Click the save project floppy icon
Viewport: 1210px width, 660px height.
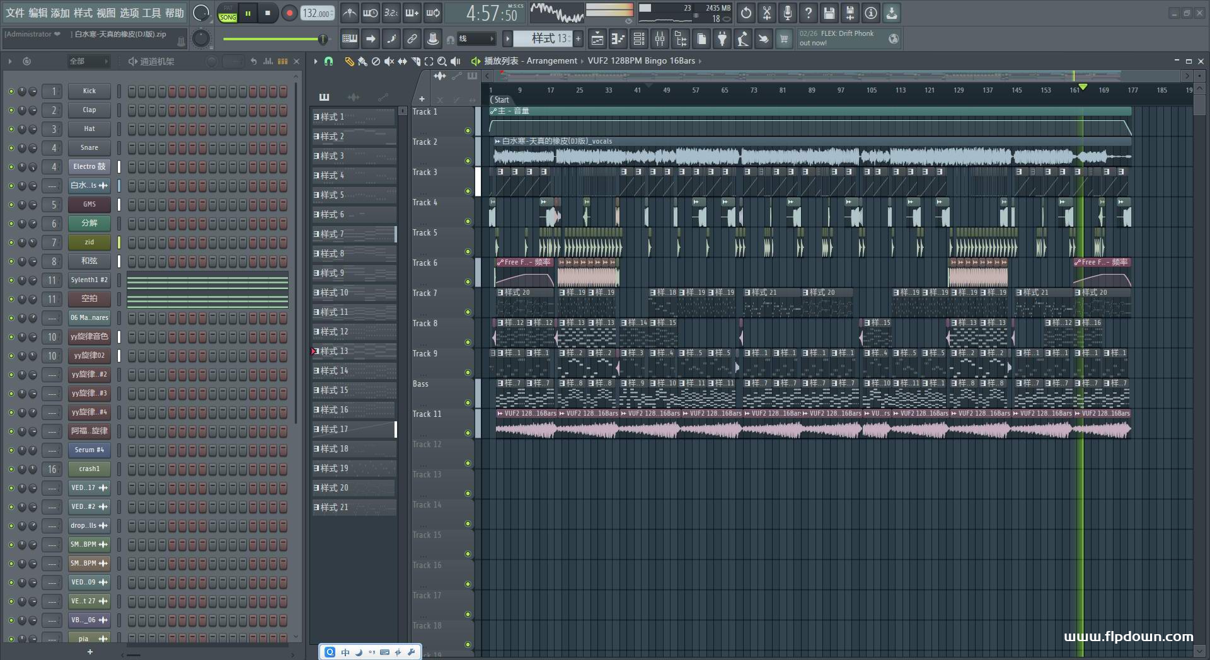point(829,13)
